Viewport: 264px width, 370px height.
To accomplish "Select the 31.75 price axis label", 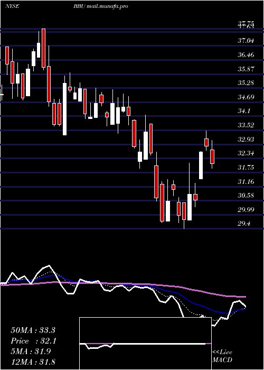I will tap(246, 168).
